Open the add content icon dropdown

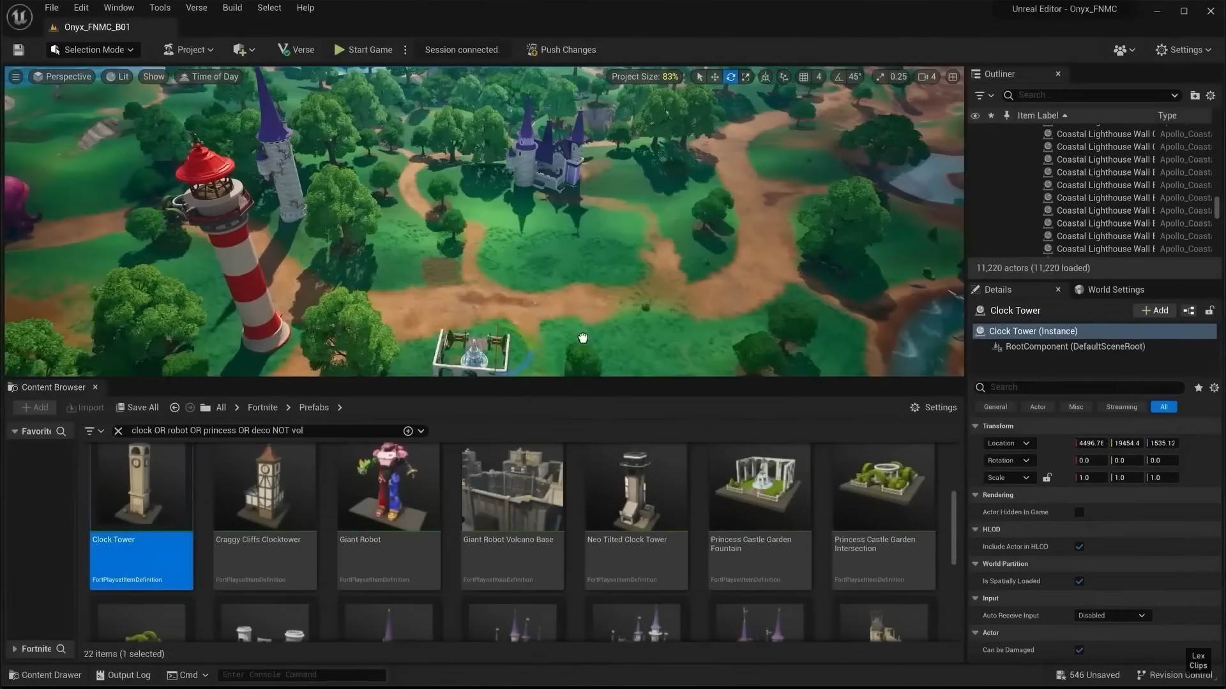[244, 50]
